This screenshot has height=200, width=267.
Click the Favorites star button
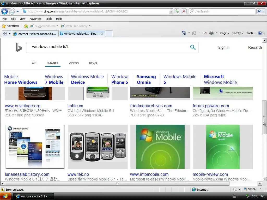10,26
